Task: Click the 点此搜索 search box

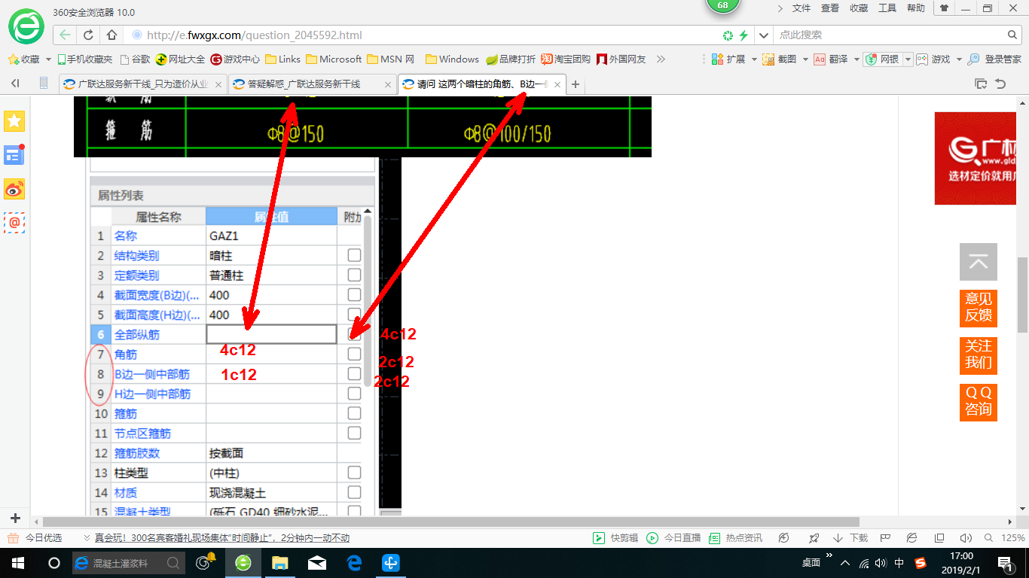Action: 889,35
